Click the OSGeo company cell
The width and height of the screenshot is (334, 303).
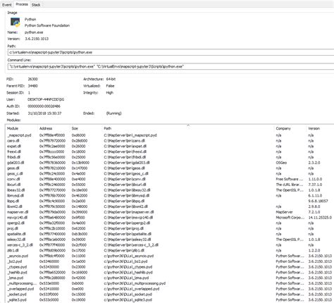click(281, 163)
